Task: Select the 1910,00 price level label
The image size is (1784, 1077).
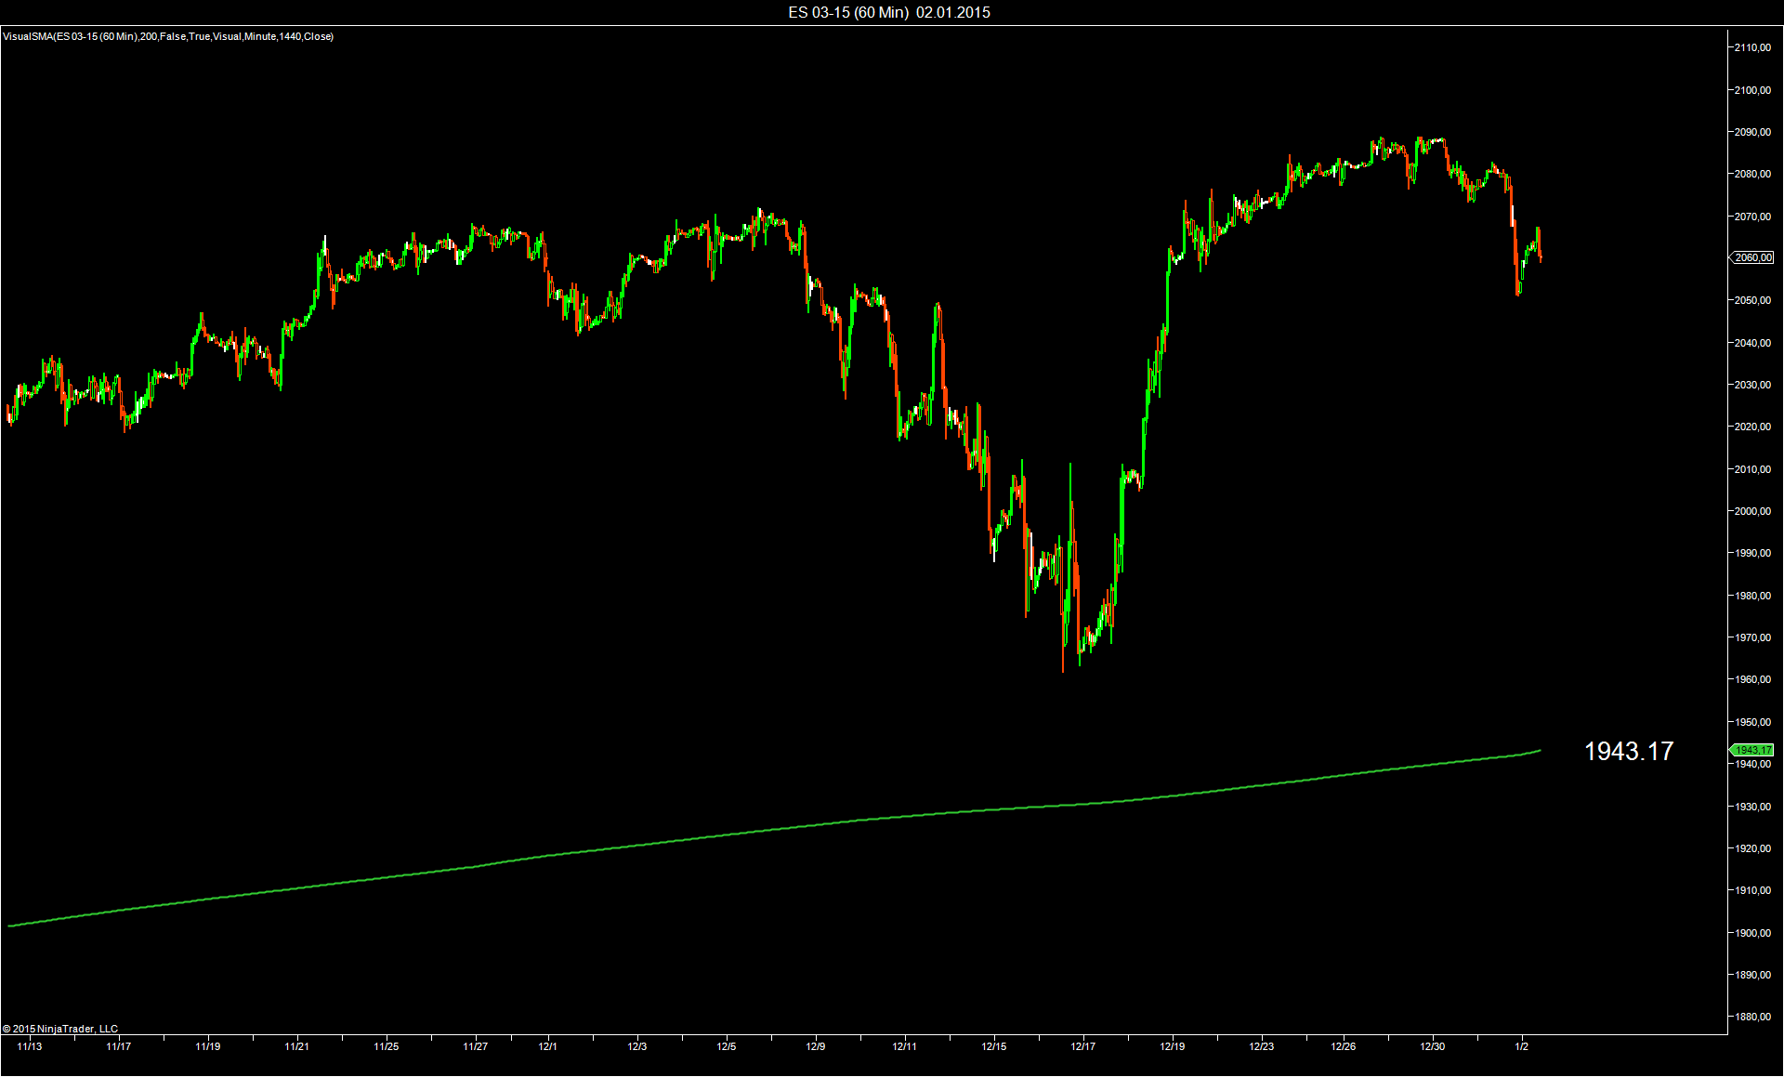Action: click(x=1752, y=890)
